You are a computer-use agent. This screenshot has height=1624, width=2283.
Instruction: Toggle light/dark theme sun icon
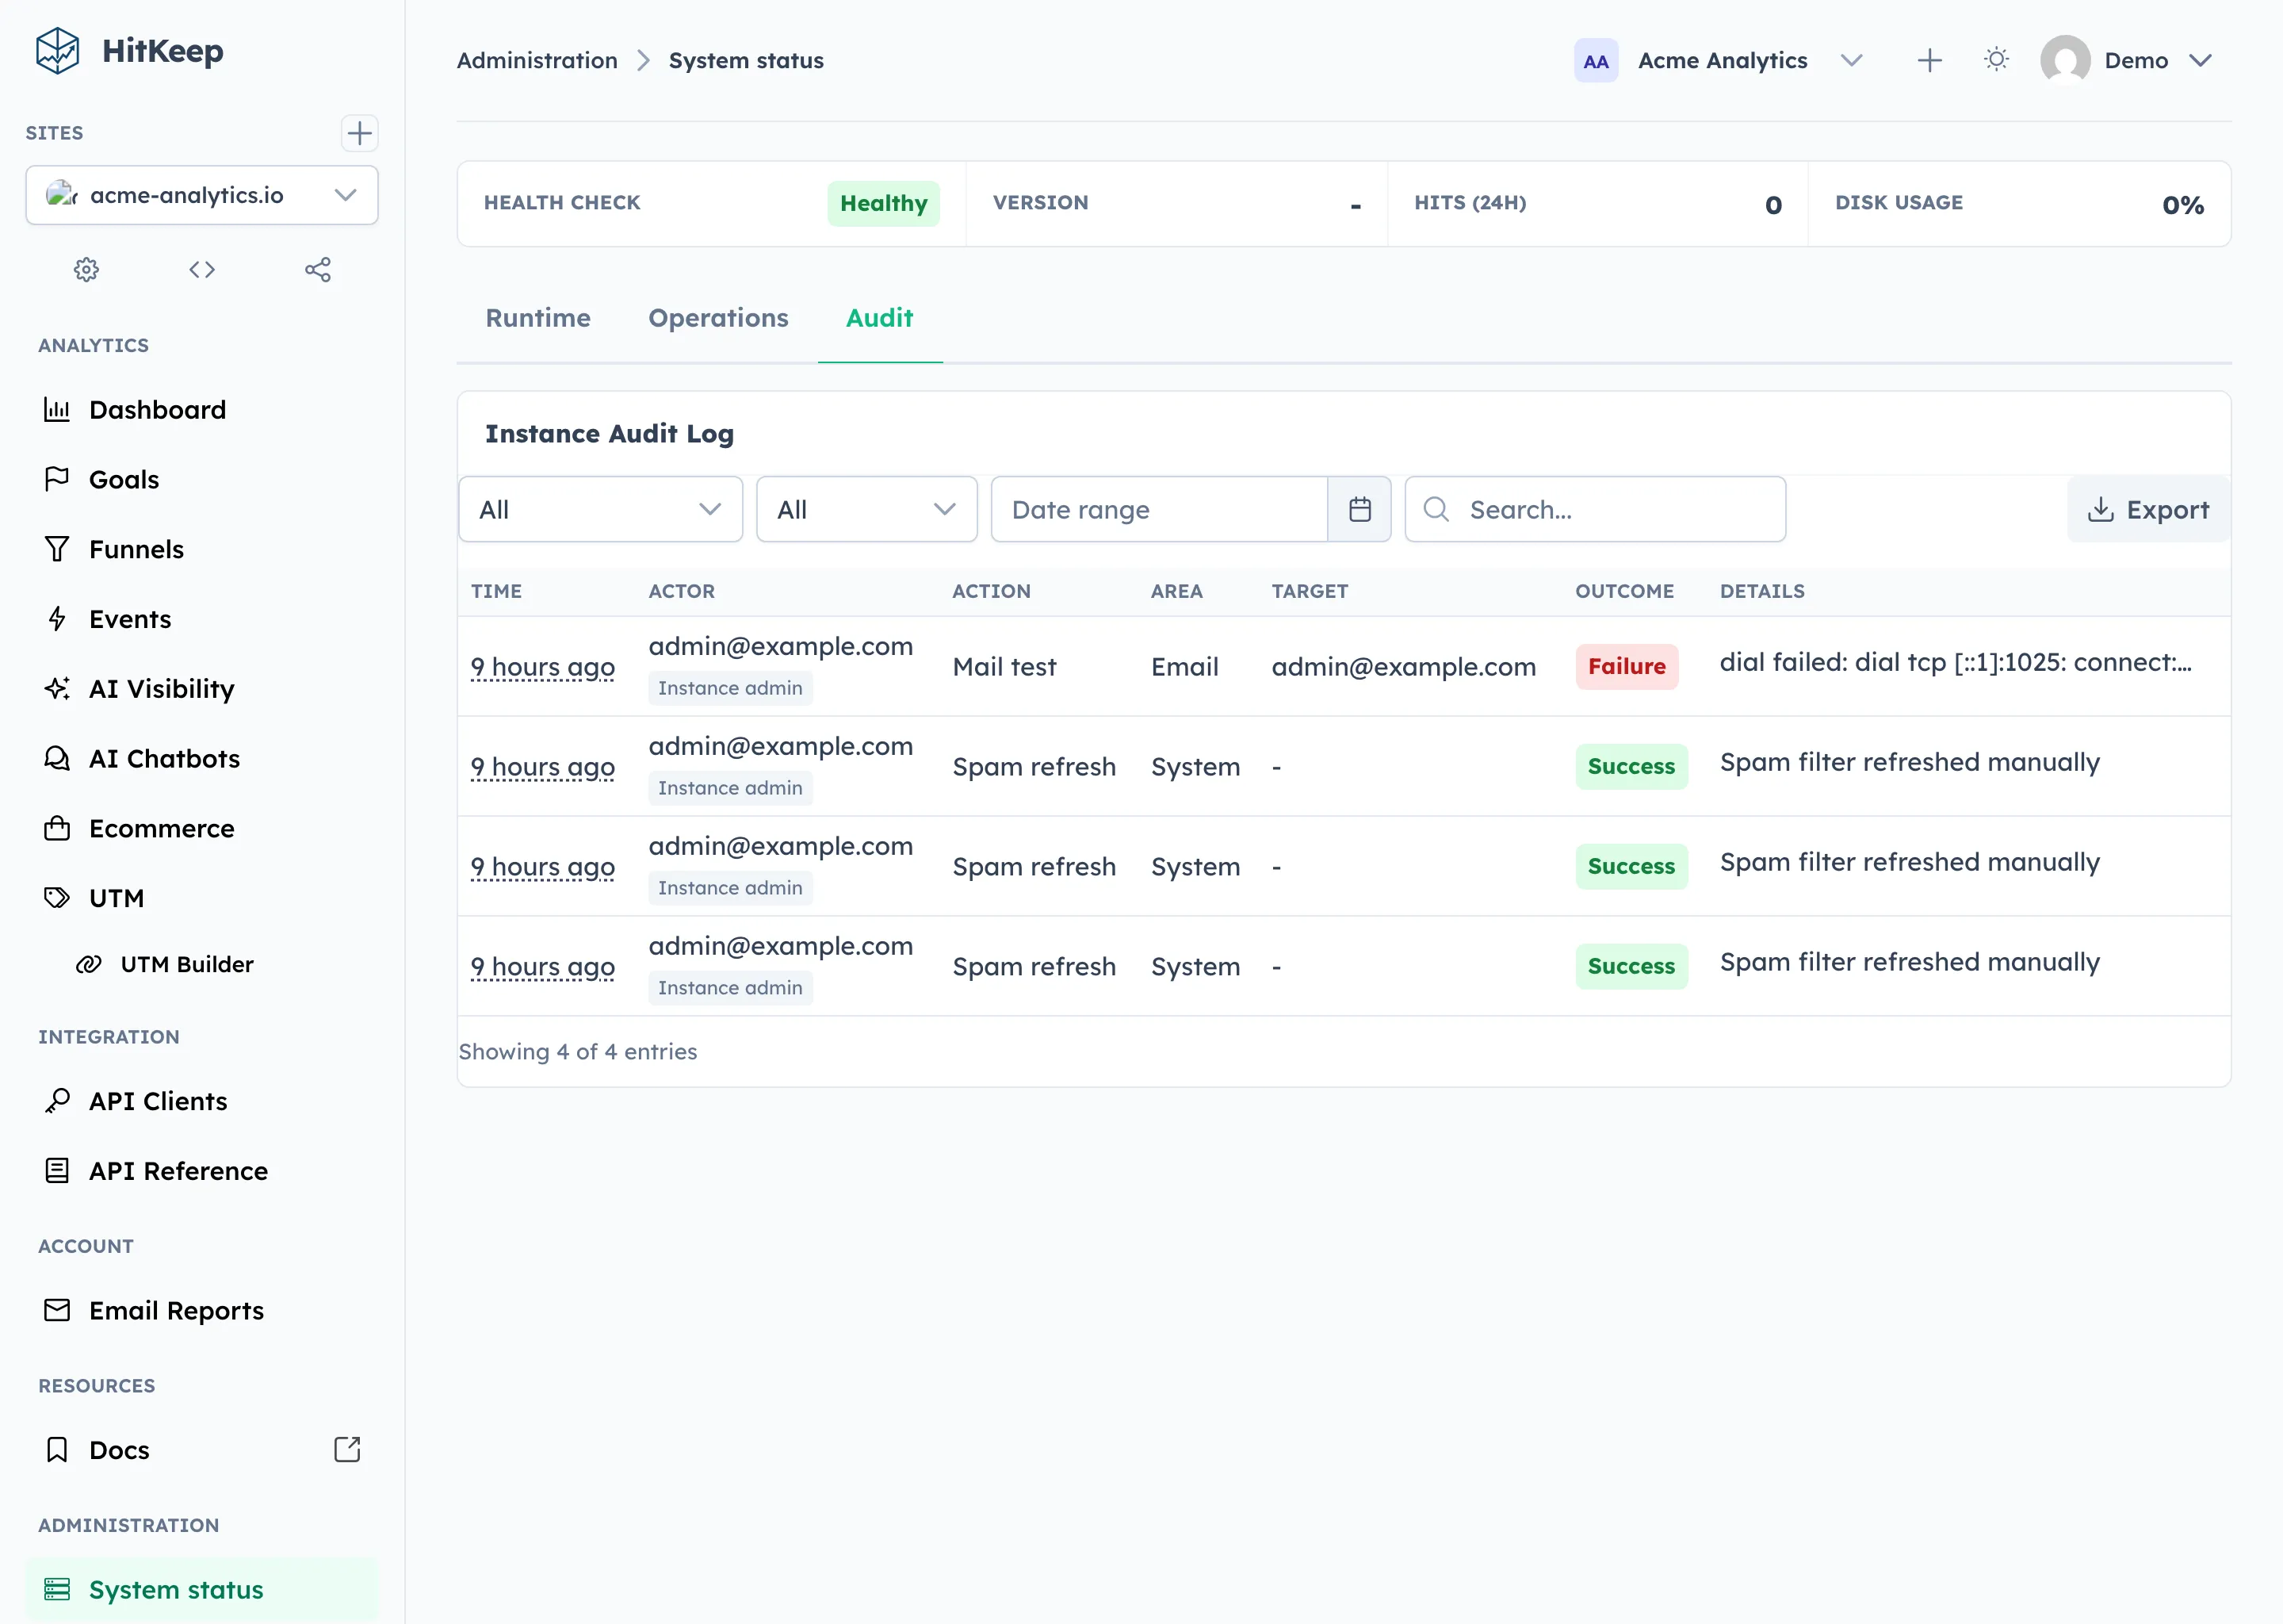pos(1996,60)
